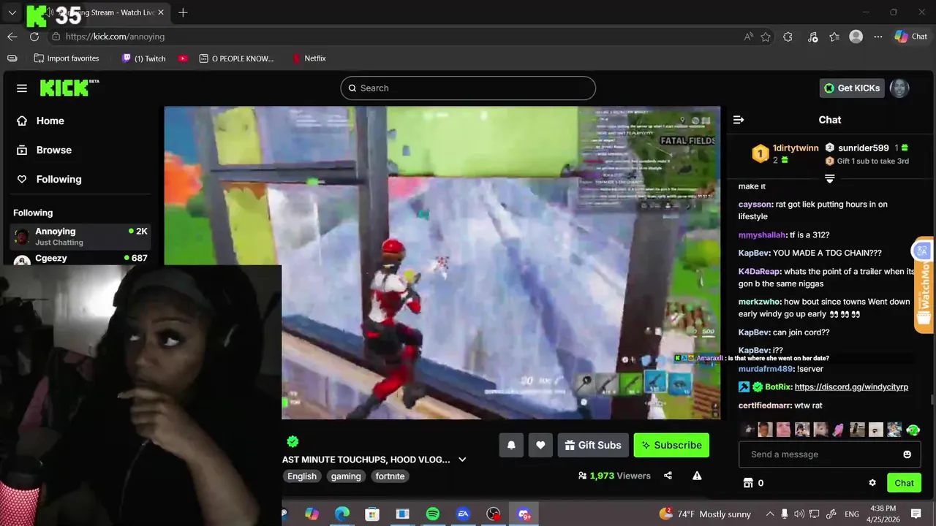This screenshot has height=526, width=936.
Task: Send message with the Chat button
Action: click(904, 483)
